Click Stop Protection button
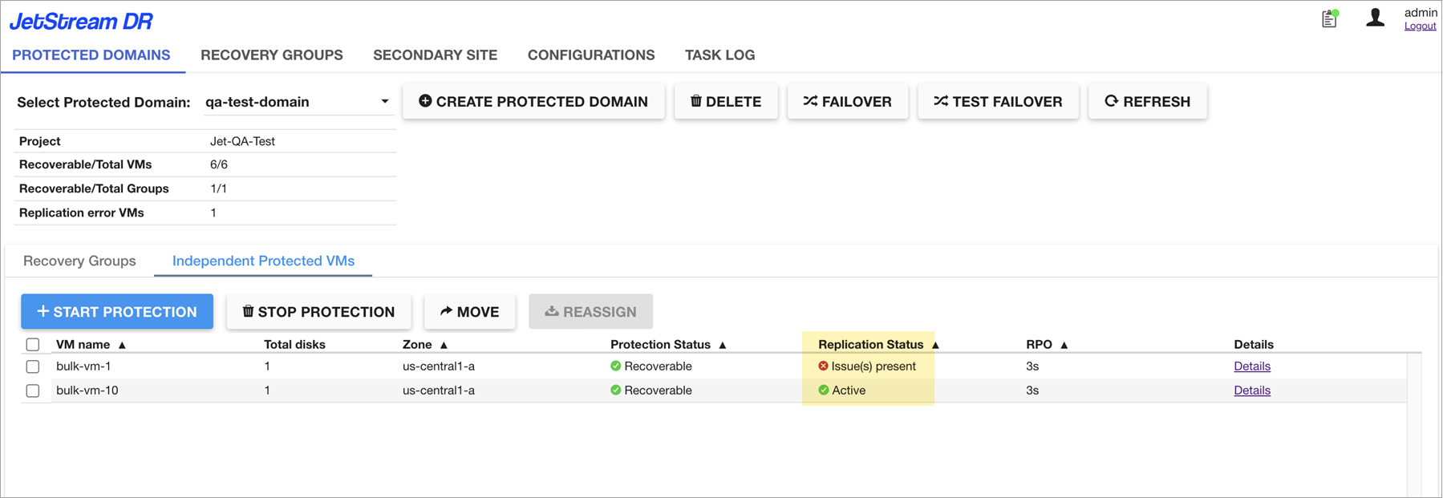The height and width of the screenshot is (498, 1443). tap(318, 312)
